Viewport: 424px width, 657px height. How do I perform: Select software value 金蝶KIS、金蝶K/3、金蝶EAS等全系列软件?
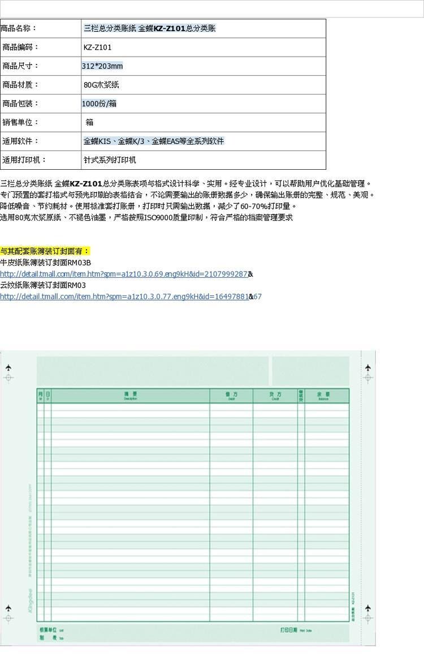coord(154,141)
